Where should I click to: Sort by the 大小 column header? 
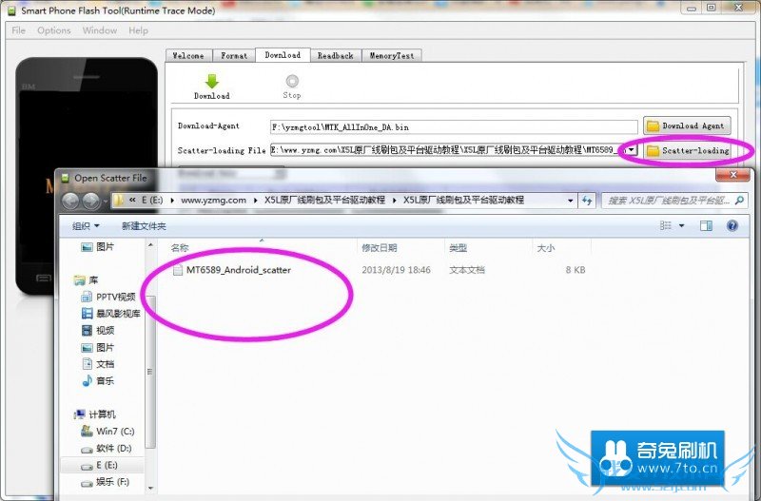tap(545, 248)
